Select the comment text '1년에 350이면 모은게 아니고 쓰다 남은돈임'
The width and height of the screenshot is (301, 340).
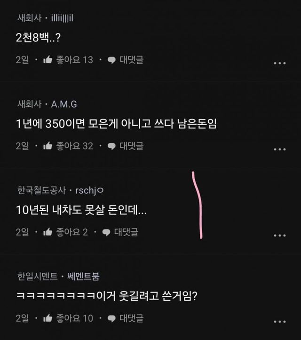116,124
